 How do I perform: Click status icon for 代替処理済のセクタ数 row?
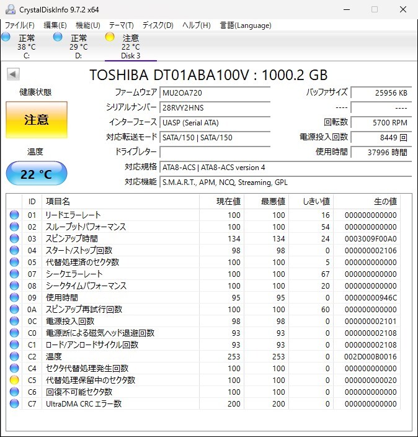[x=14, y=262]
